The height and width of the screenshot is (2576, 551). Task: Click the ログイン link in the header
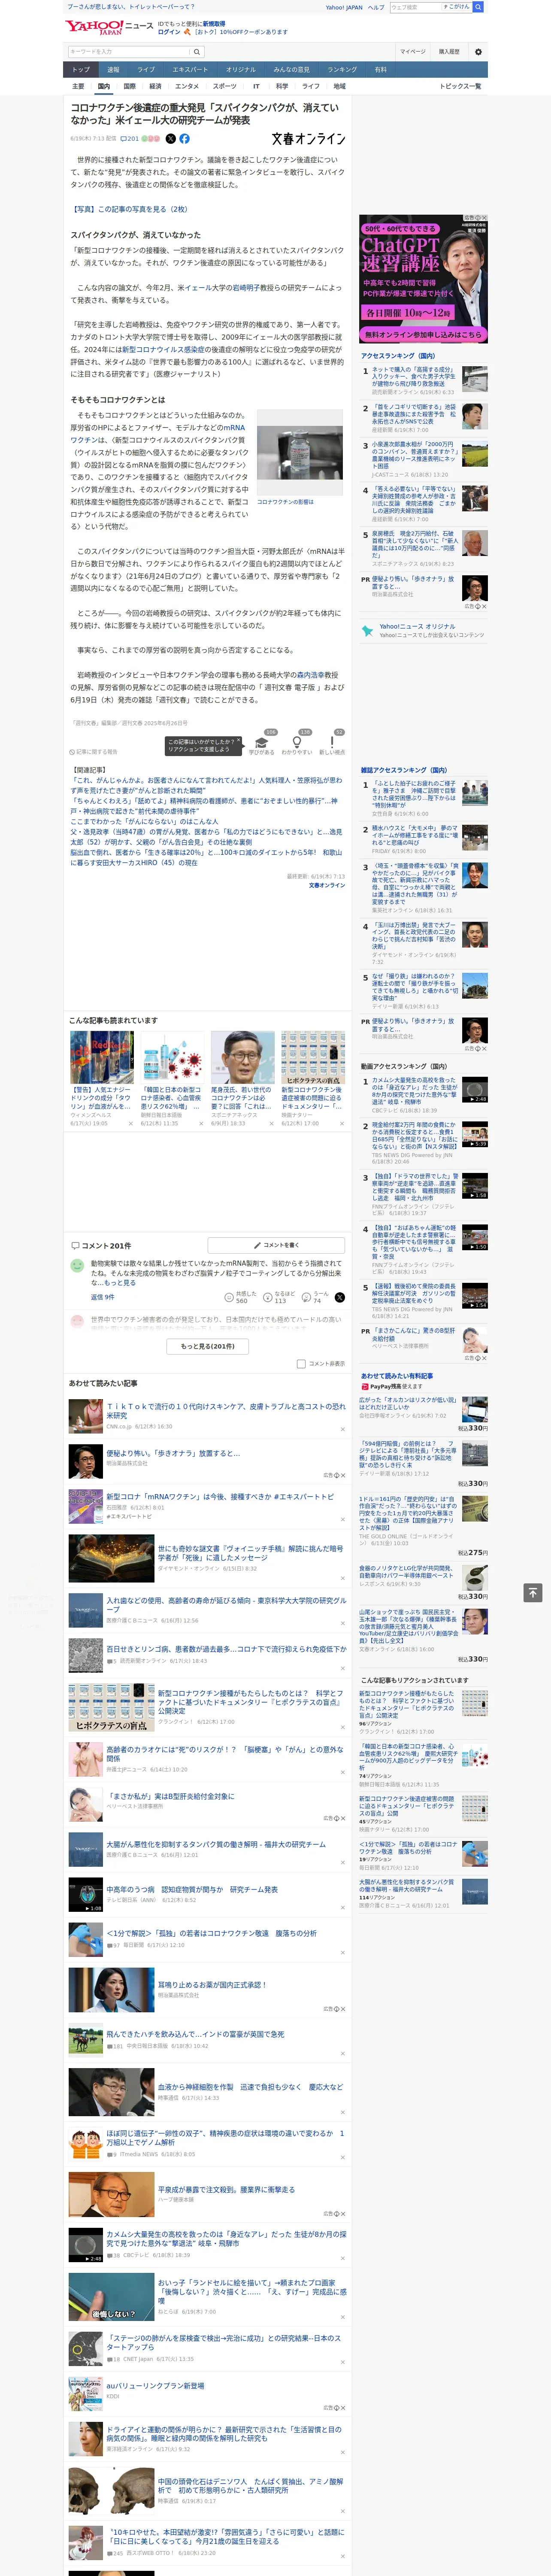(169, 32)
